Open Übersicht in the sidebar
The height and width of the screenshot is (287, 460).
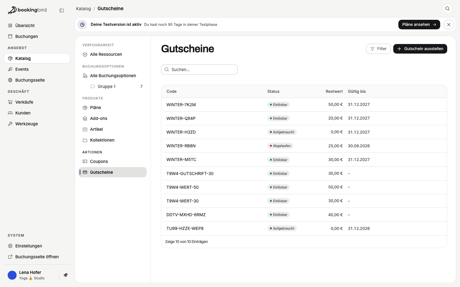pyautogui.click(x=37, y=26)
